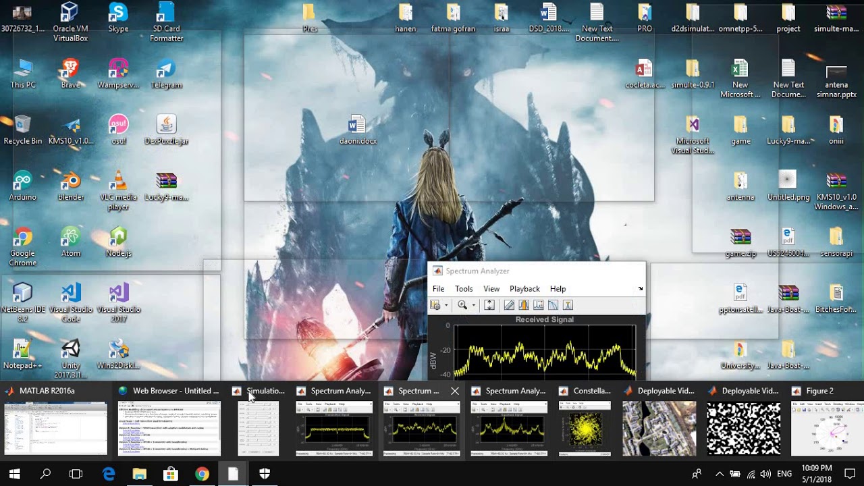Select the Atom desktop icon
The width and height of the screenshot is (864, 486).
(x=70, y=242)
